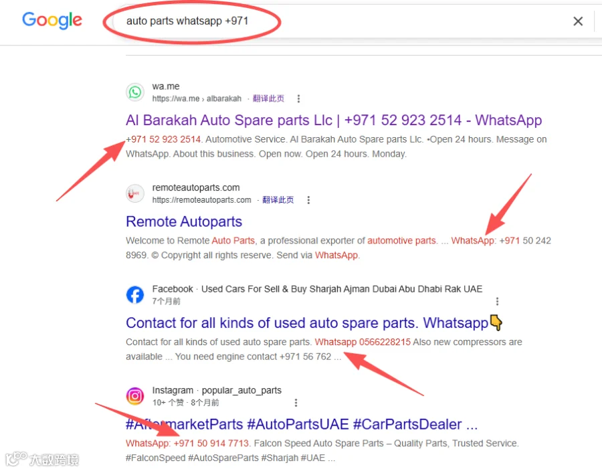Click the Facebook icon
The width and height of the screenshot is (602, 471).
[135, 295]
